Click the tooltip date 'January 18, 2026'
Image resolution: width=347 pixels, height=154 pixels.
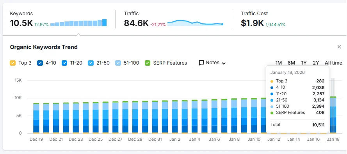[x=287, y=72]
